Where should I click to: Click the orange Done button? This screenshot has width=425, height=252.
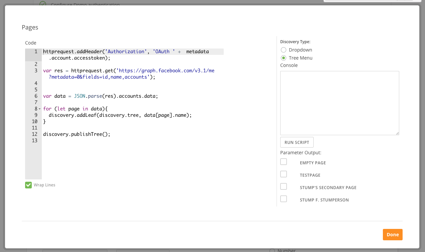click(x=393, y=235)
